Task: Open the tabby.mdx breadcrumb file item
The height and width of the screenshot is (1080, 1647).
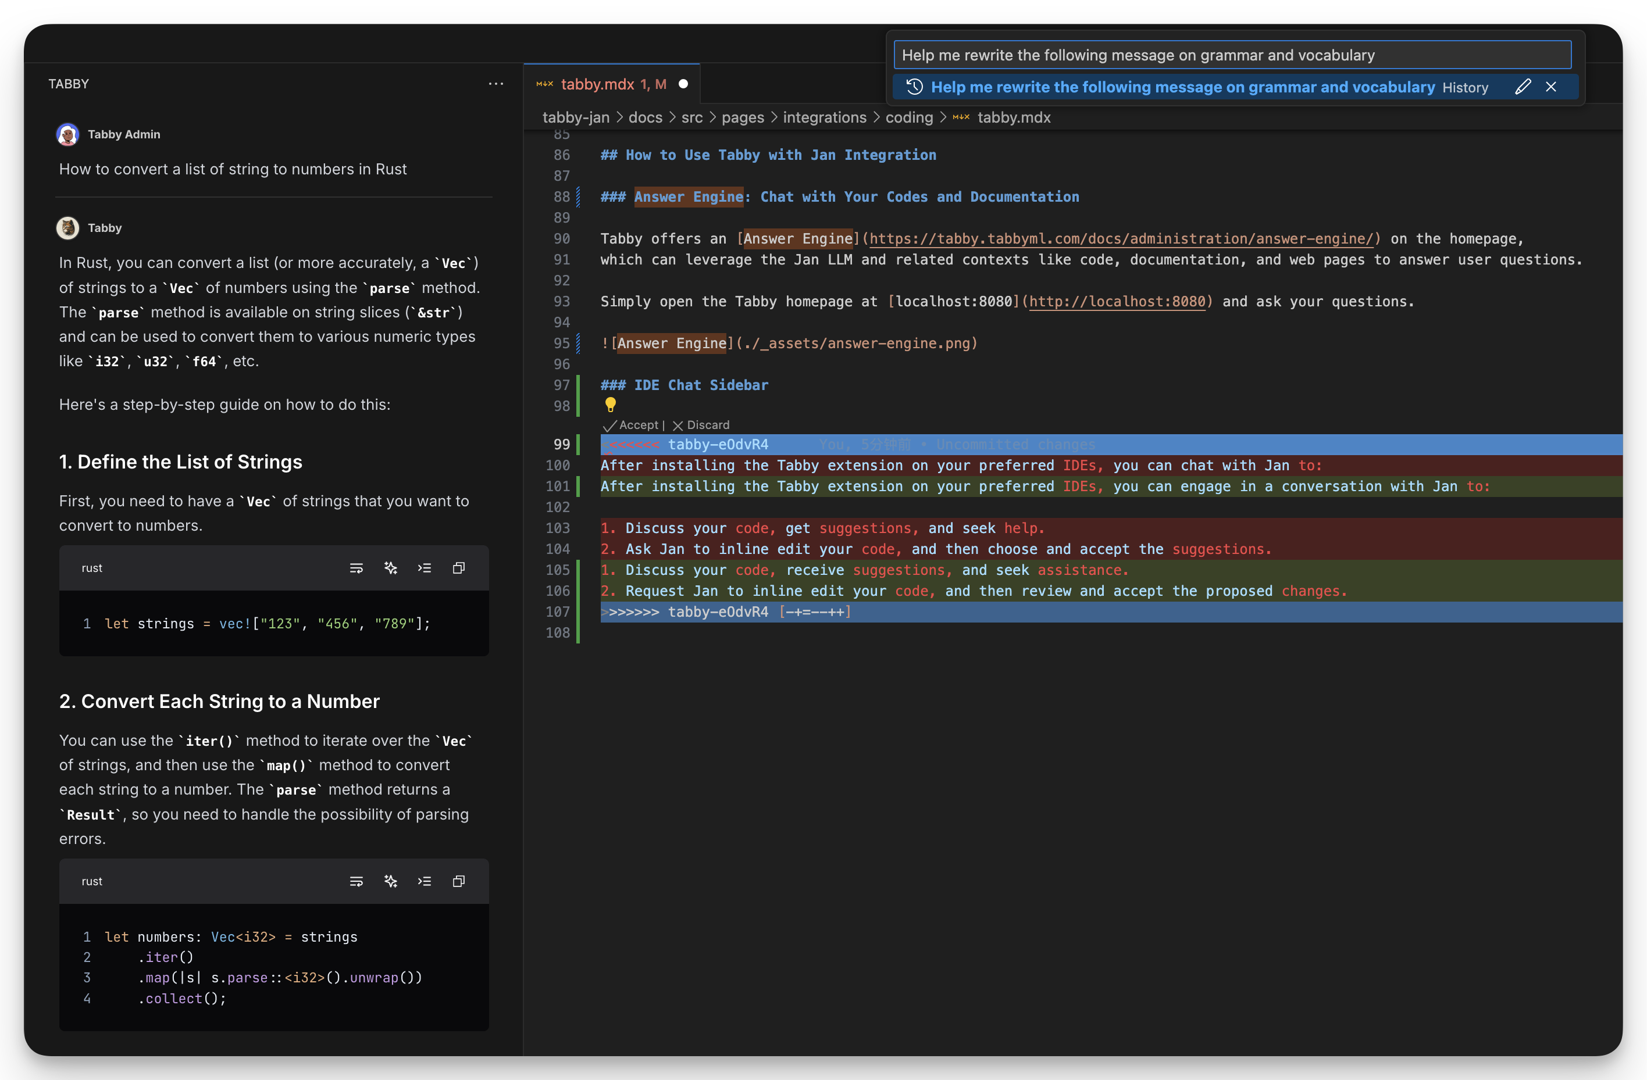Action: (1013, 117)
